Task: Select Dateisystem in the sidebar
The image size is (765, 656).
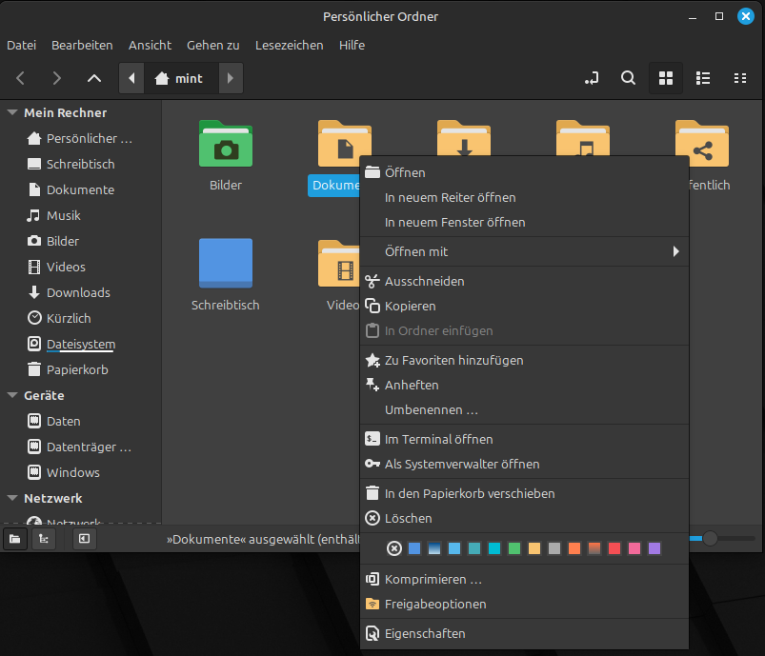Action: tap(80, 344)
